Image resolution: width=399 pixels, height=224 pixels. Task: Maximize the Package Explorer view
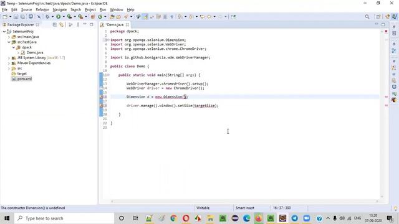[x=92, y=25]
